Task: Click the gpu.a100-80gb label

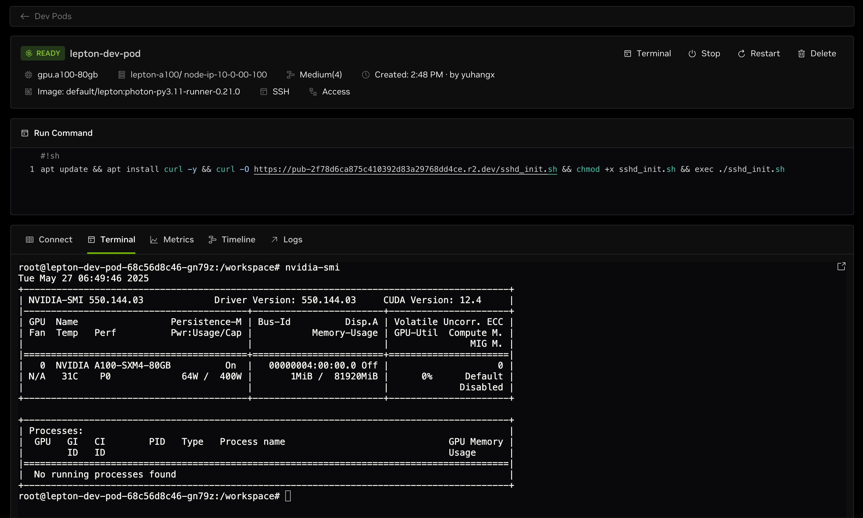Action: tap(68, 75)
